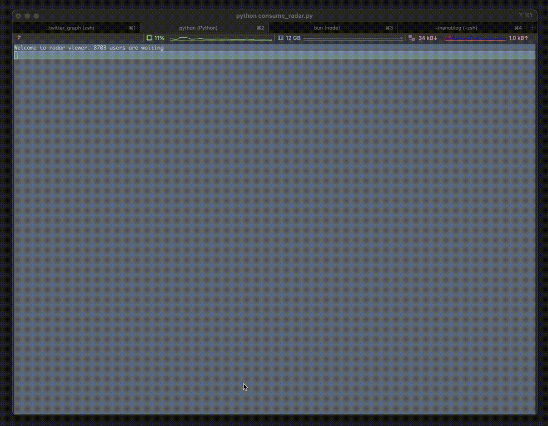Open a new tab with plus button
This screenshot has height=426, width=548.
532,28
